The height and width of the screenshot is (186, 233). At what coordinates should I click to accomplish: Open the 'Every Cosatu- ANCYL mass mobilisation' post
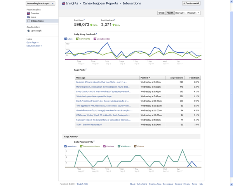104,91
